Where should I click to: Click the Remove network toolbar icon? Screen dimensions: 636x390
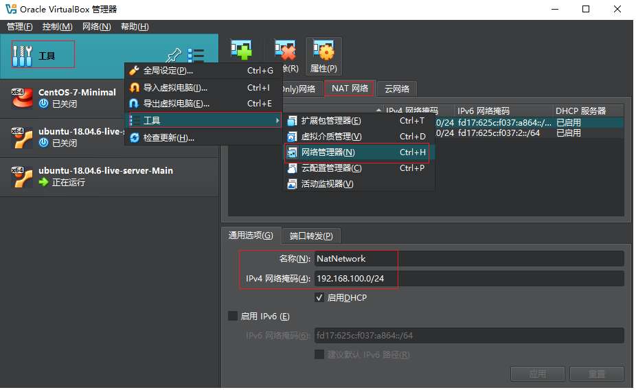pos(285,50)
